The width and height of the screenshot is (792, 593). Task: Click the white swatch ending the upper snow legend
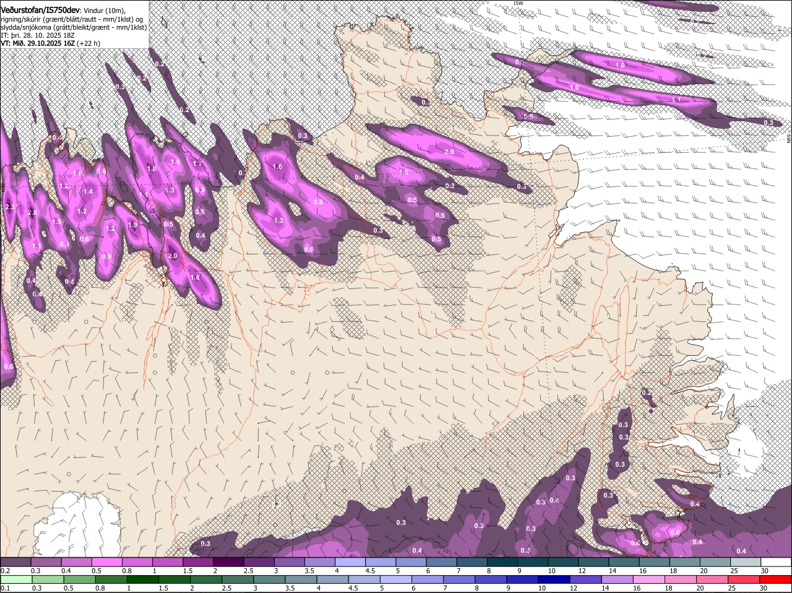[x=776, y=562]
